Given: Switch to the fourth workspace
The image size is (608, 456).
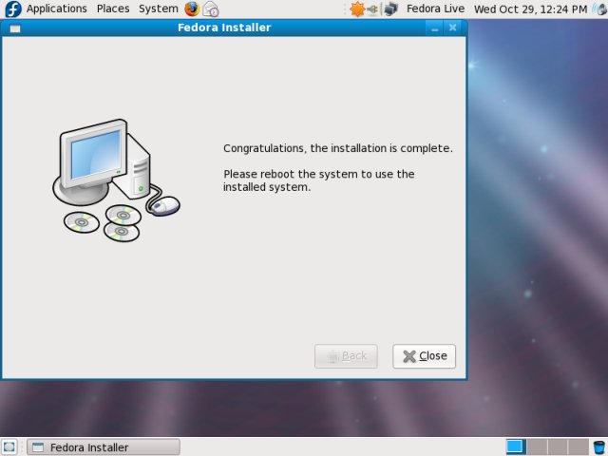Looking at the screenshot, I should 579,446.
